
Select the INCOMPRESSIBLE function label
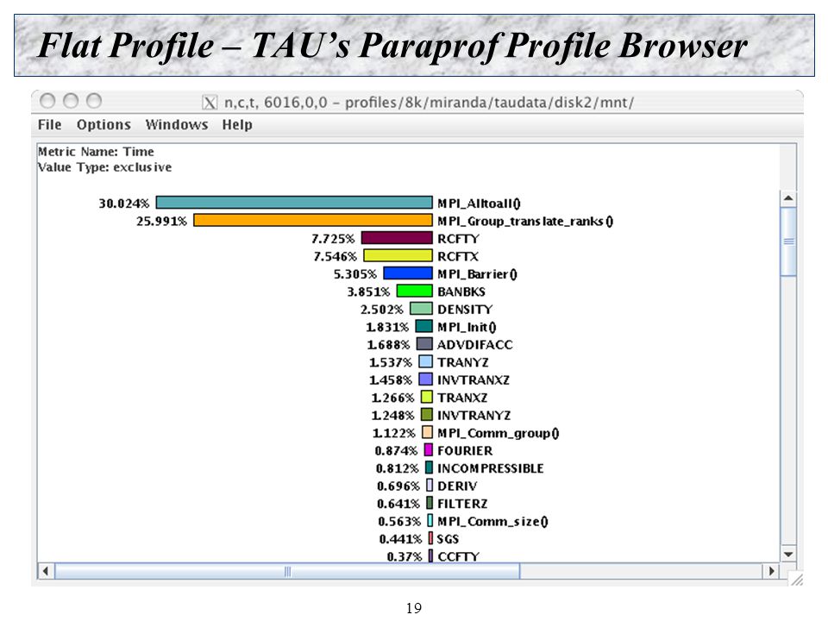pyautogui.click(x=491, y=468)
